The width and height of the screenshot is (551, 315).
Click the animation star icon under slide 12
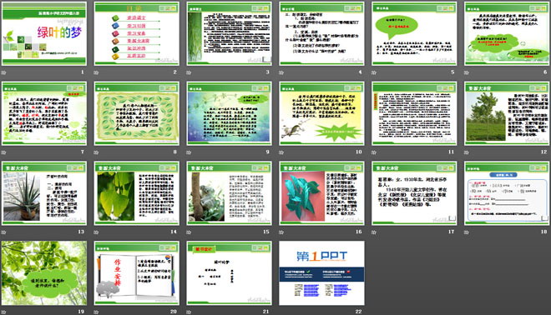[x=467, y=152]
